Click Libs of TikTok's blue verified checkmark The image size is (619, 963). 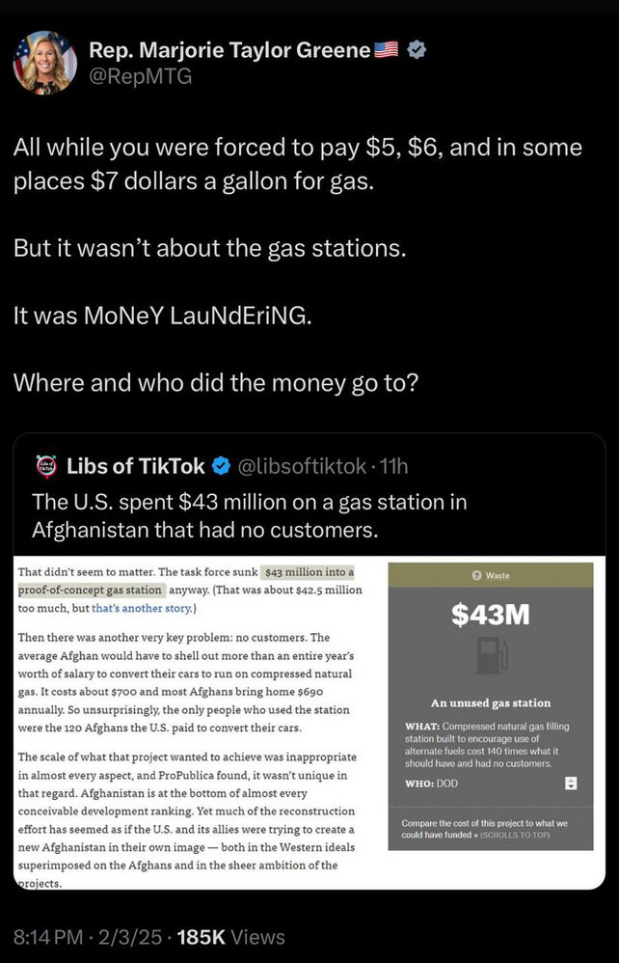click(x=221, y=466)
